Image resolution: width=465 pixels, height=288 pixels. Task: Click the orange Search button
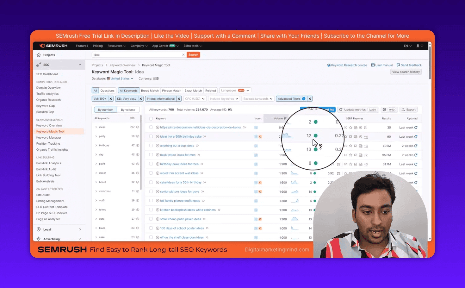193,54
